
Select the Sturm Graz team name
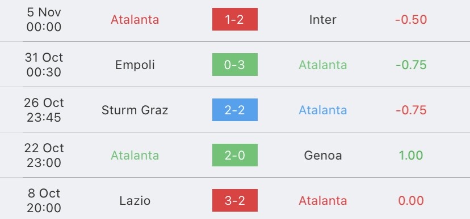135,110
